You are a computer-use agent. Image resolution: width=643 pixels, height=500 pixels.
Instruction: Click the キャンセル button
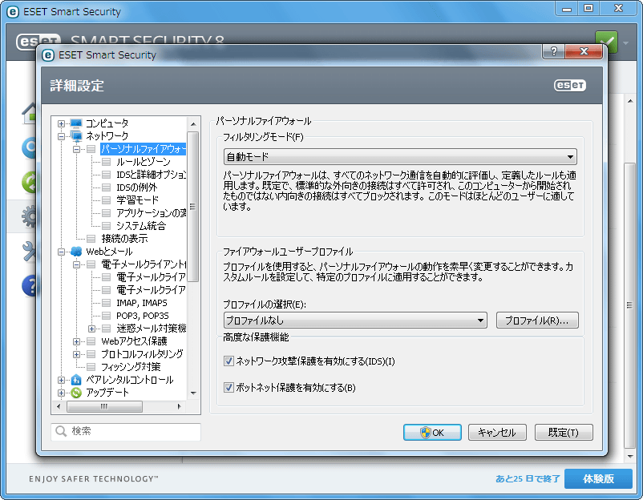point(497,433)
